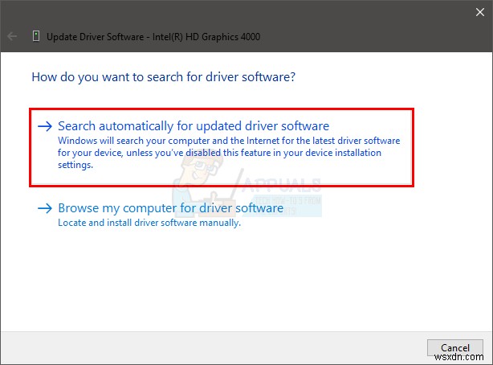
Task: Click the blue arrow beside Search automatically
Action: point(45,126)
